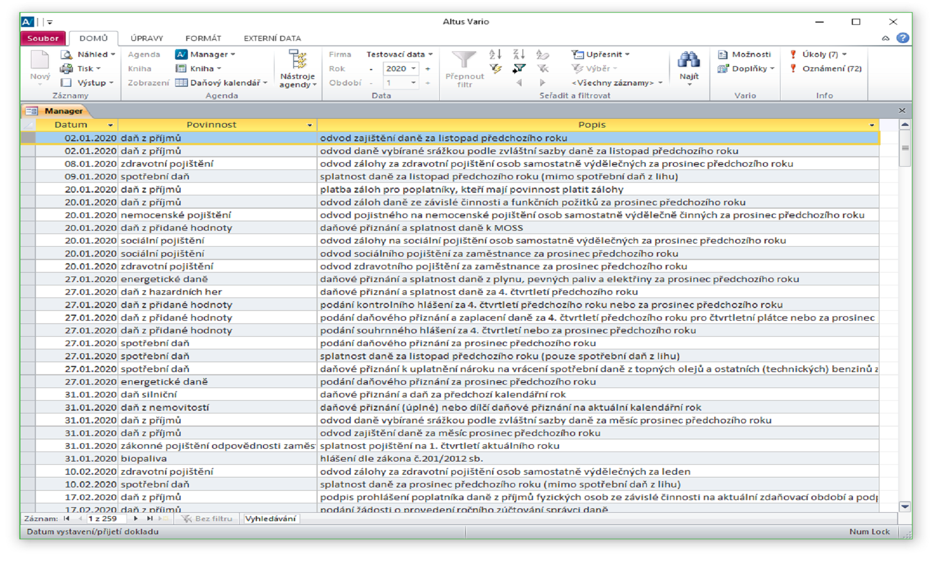The height and width of the screenshot is (563, 933).
Task: Click the Altus Vario app icon in title bar
Action: tap(27, 22)
